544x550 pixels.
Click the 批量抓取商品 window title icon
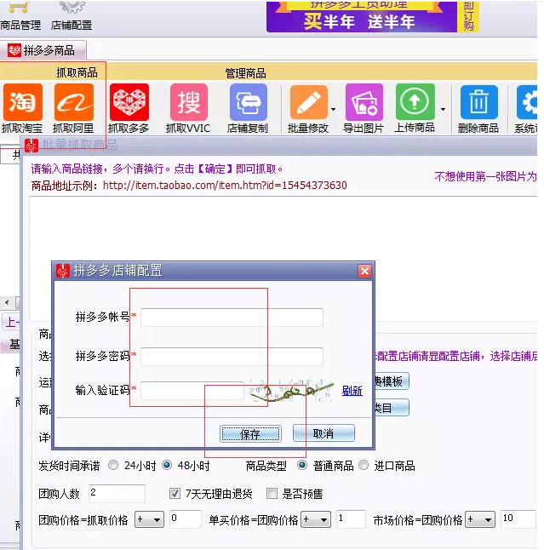(31, 146)
